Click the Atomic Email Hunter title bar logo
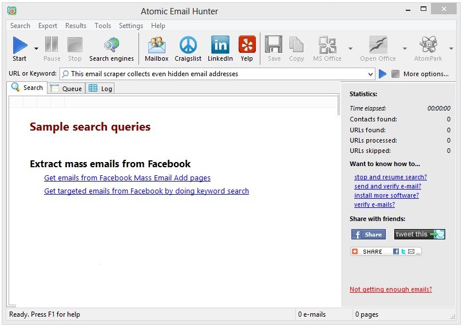This screenshot has width=463, height=327. click(12, 11)
